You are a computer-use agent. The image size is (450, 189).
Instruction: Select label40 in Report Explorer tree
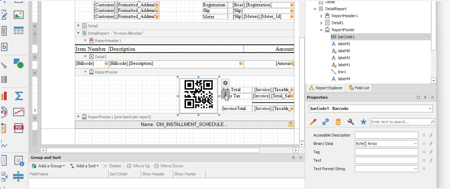point(344,51)
